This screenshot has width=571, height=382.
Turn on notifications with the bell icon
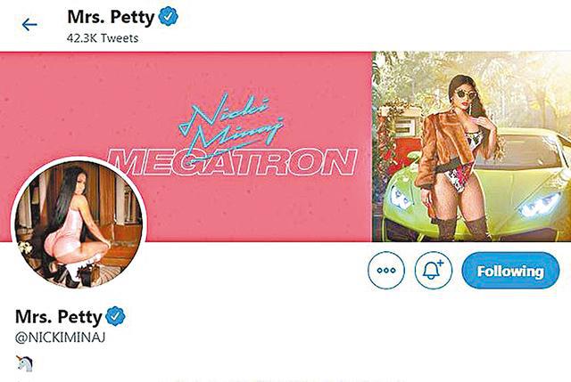434,271
